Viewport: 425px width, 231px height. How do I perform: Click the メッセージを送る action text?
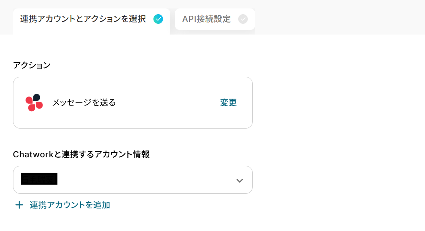pos(84,102)
